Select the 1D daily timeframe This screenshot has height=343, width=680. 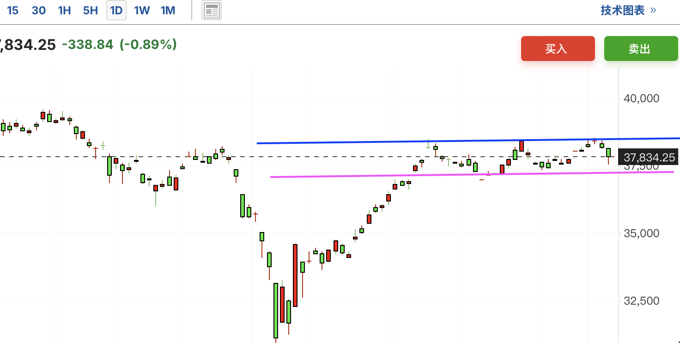click(116, 10)
